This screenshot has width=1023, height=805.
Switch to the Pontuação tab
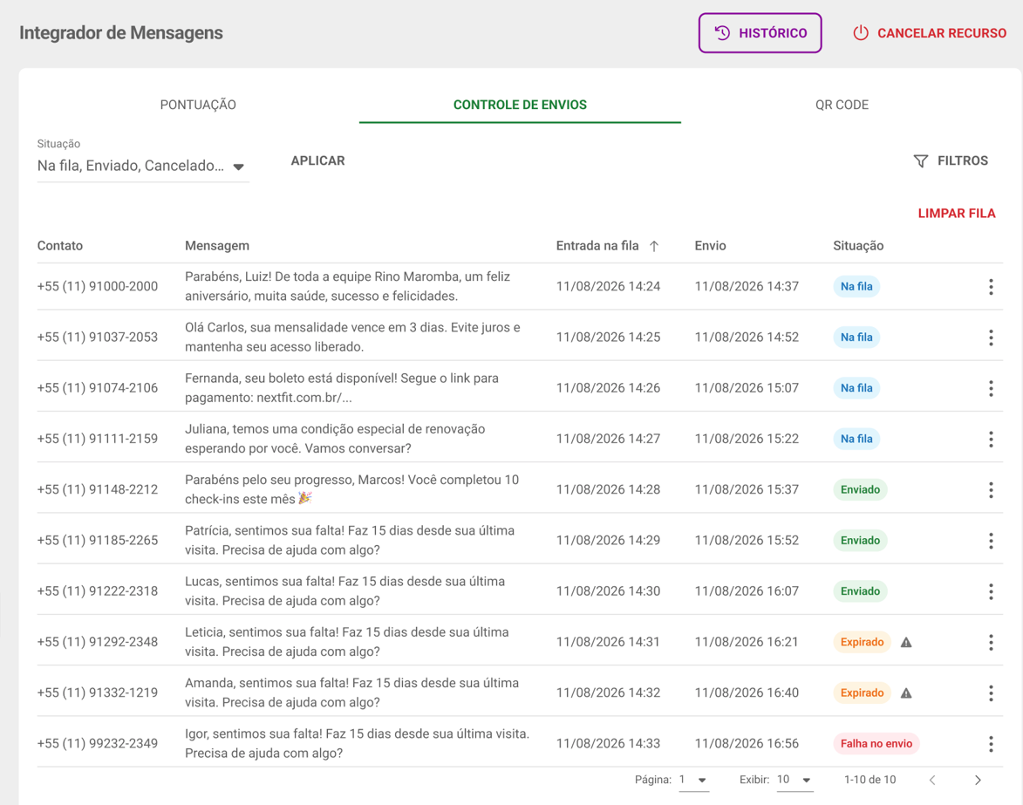pyautogui.click(x=198, y=105)
